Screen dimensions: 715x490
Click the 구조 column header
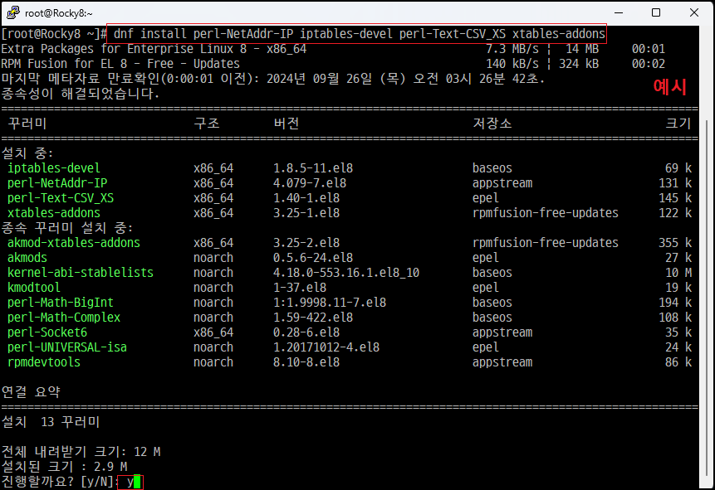(207, 124)
